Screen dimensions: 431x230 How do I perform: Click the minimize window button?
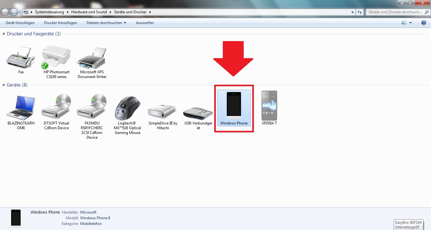point(402,3)
